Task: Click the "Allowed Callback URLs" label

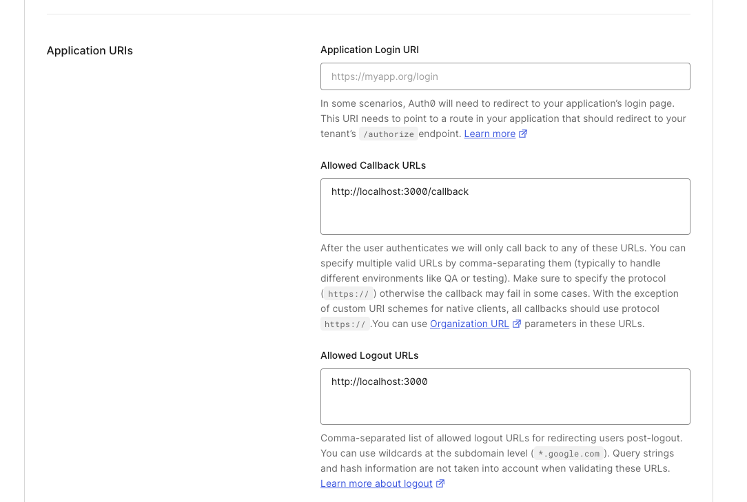Action: tap(373, 165)
